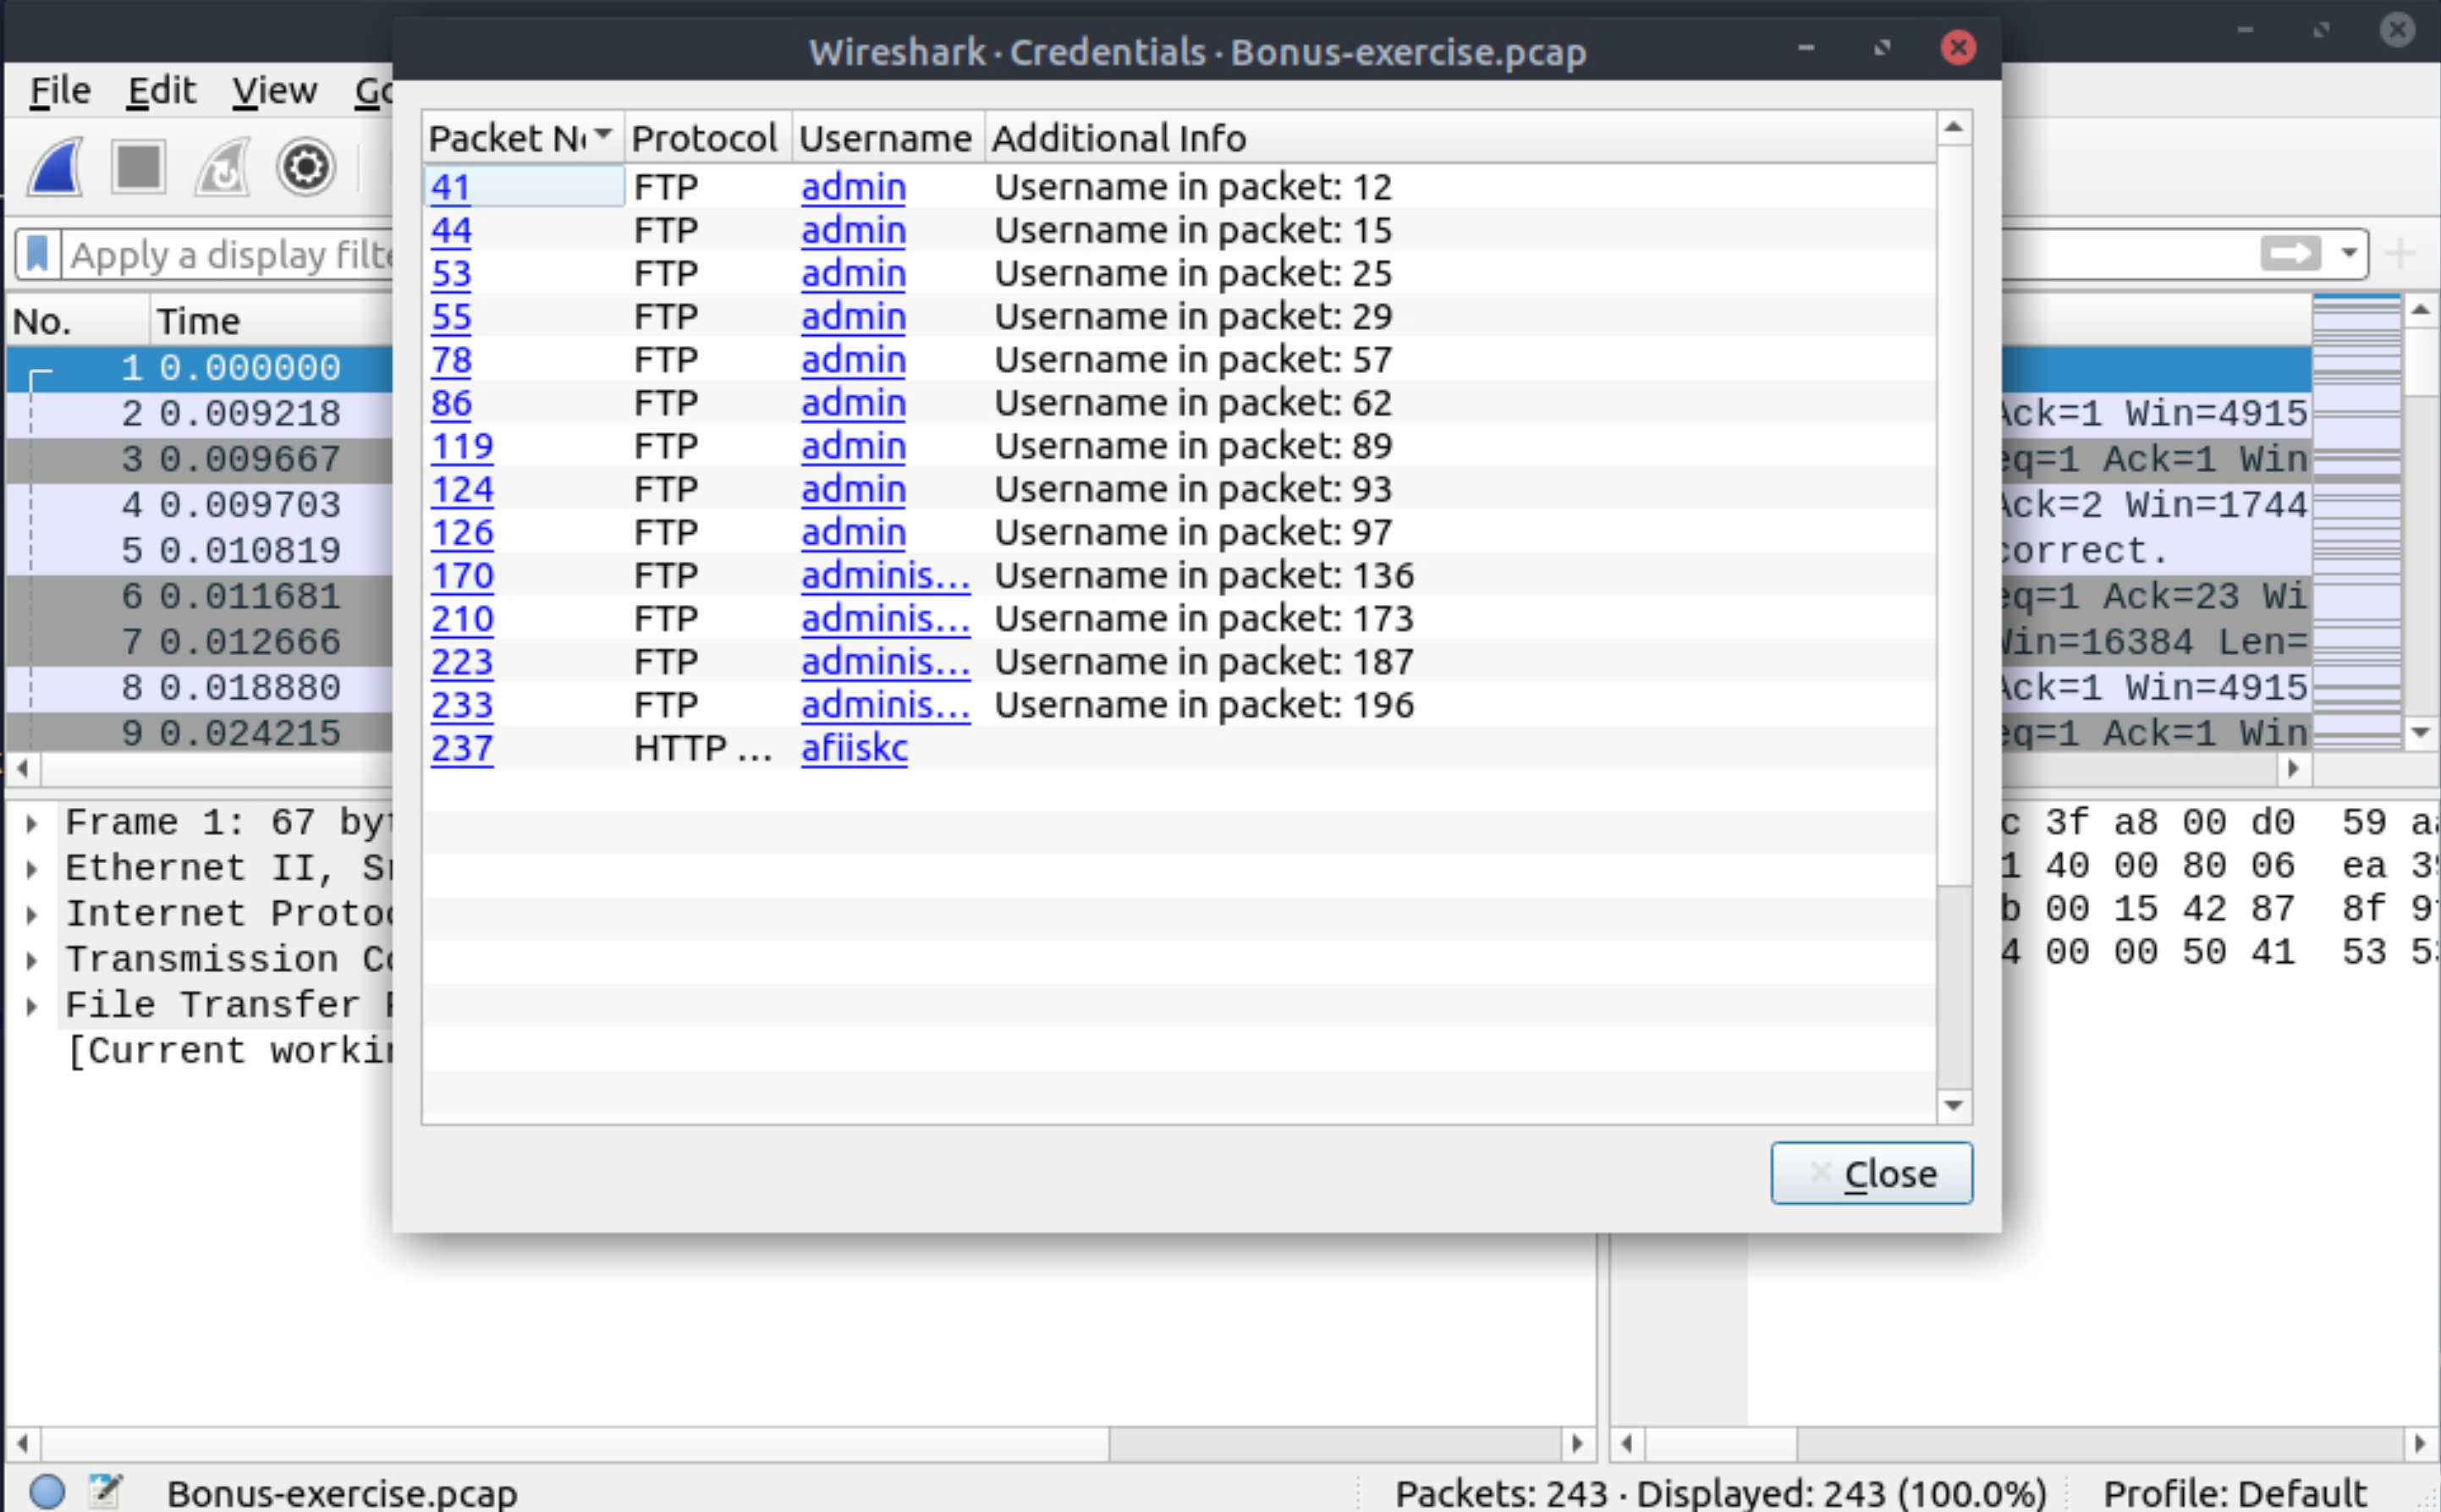The height and width of the screenshot is (1512, 2441).
Task: Click packet 126 link
Action: pyautogui.click(x=462, y=532)
